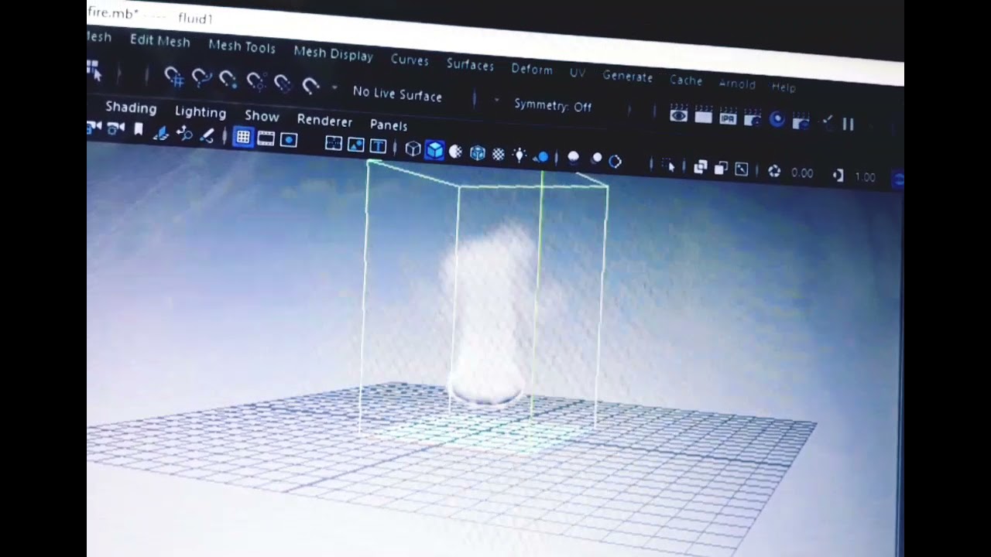Open the Help menu
Image resolution: width=991 pixels, height=557 pixels.
pyautogui.click(x=784, y=87)
